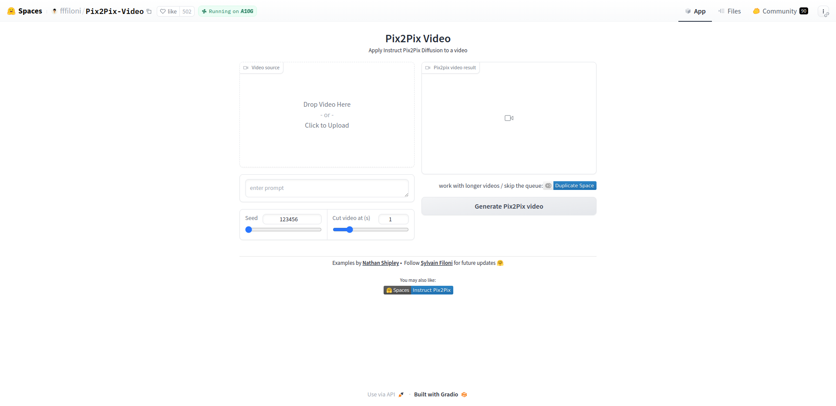Screen dimensions: 836x406
Task: View the 502 likes count
Action: [187, 11]
